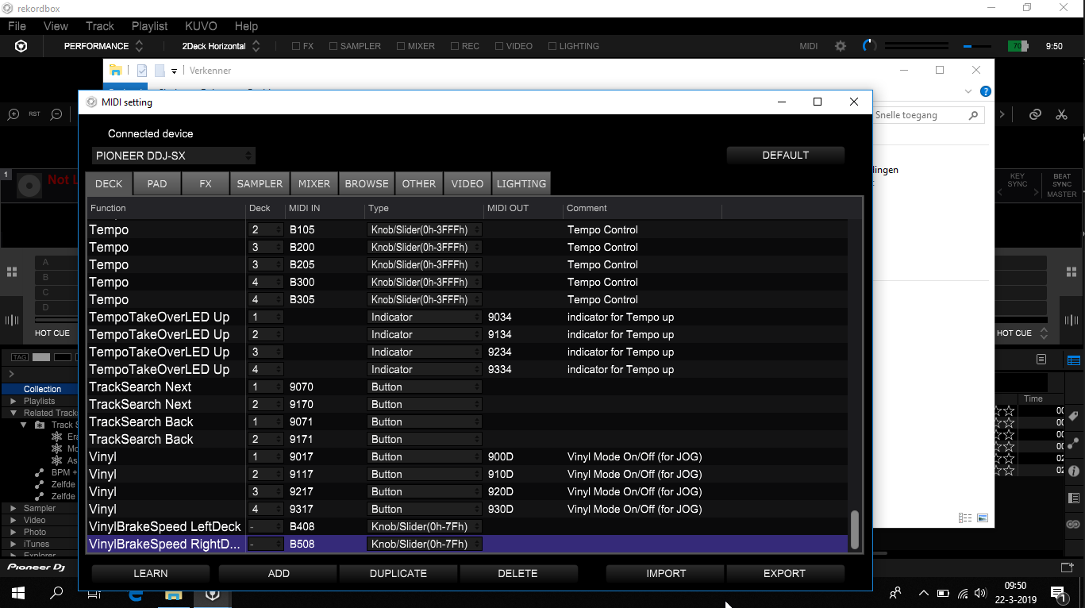Switch to the PAD tab
1085x608 pixels.
point(157,183)
